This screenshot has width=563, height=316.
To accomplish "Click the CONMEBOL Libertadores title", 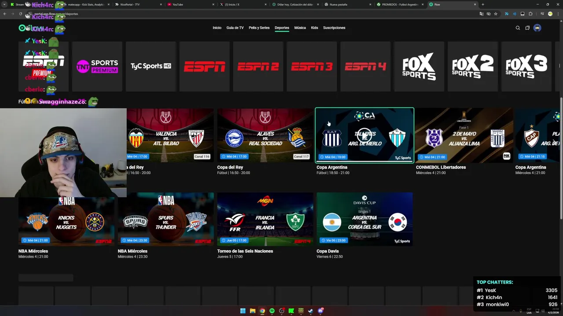I will (441, 167).
